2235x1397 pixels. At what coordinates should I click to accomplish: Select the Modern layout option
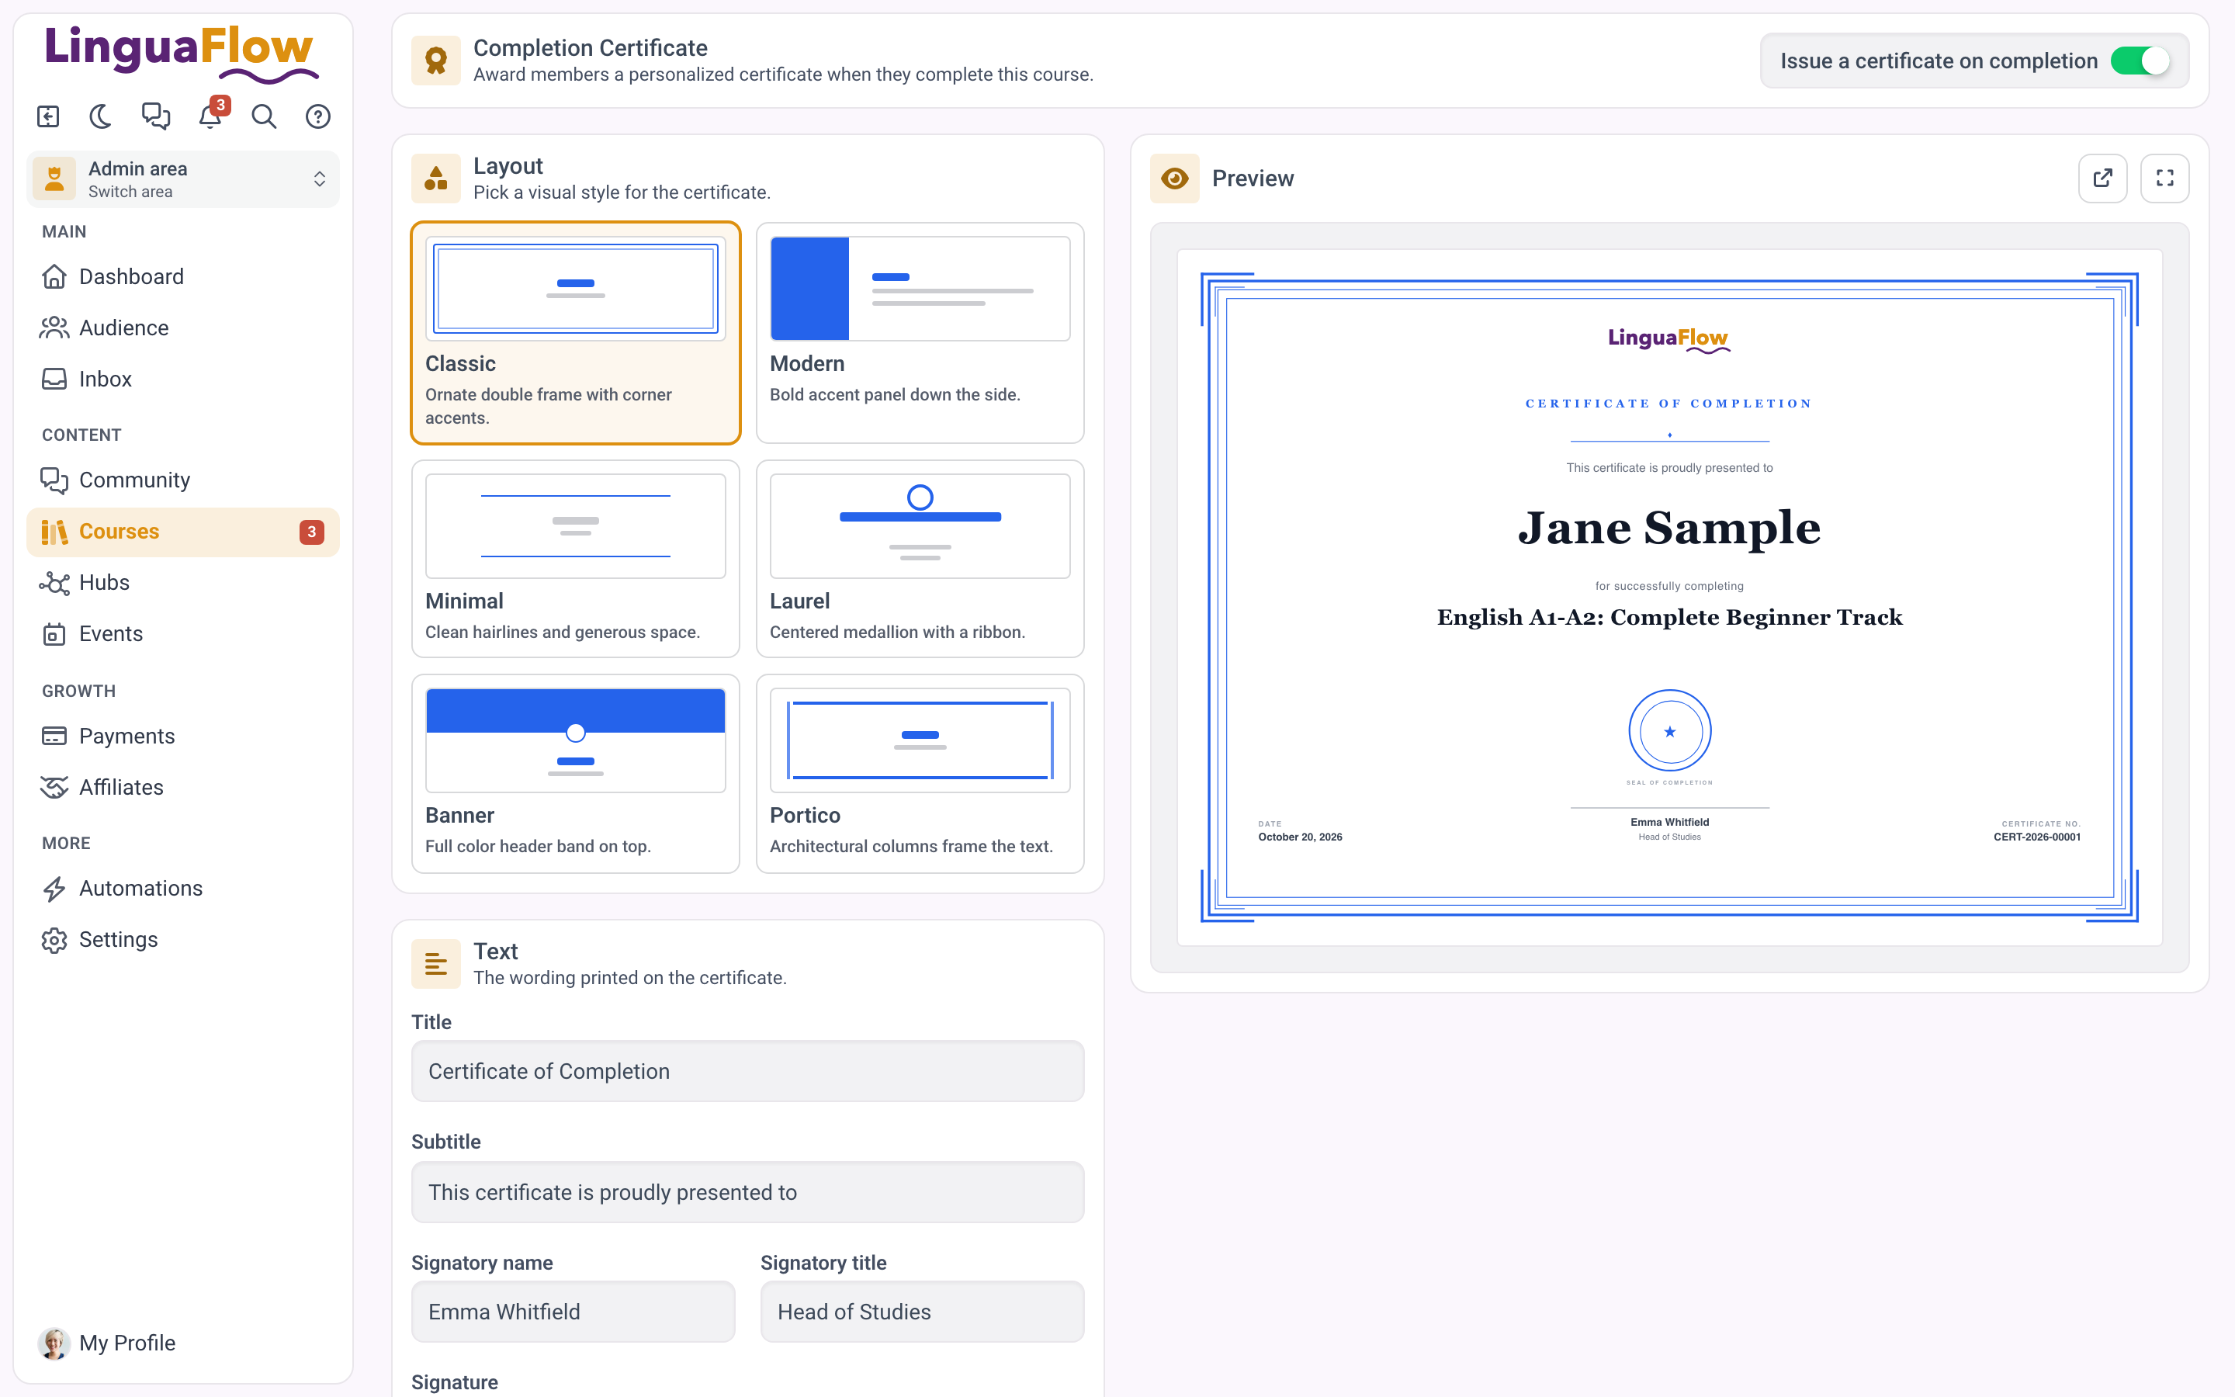[x=920, y=333]
